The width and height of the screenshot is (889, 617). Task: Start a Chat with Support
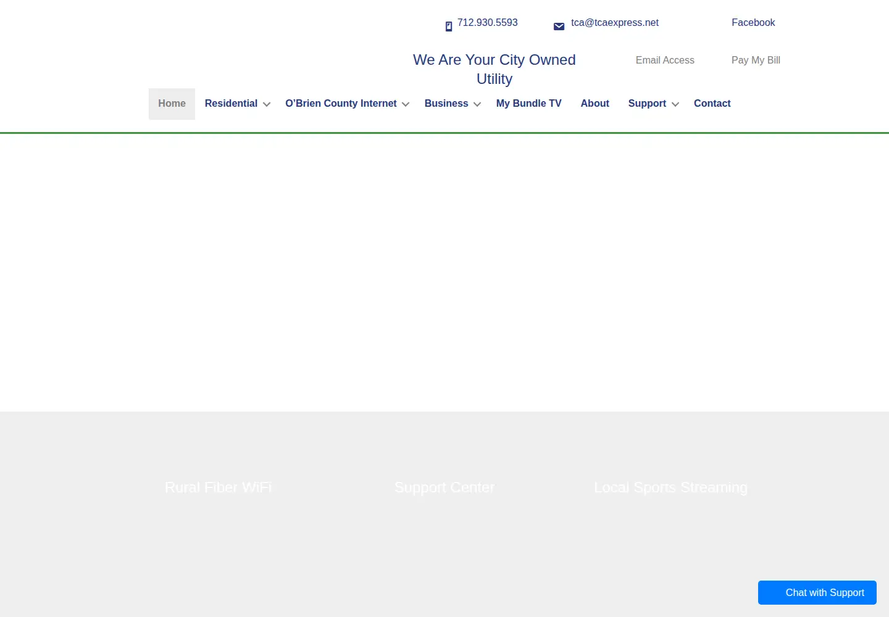(x=817, y=593)
